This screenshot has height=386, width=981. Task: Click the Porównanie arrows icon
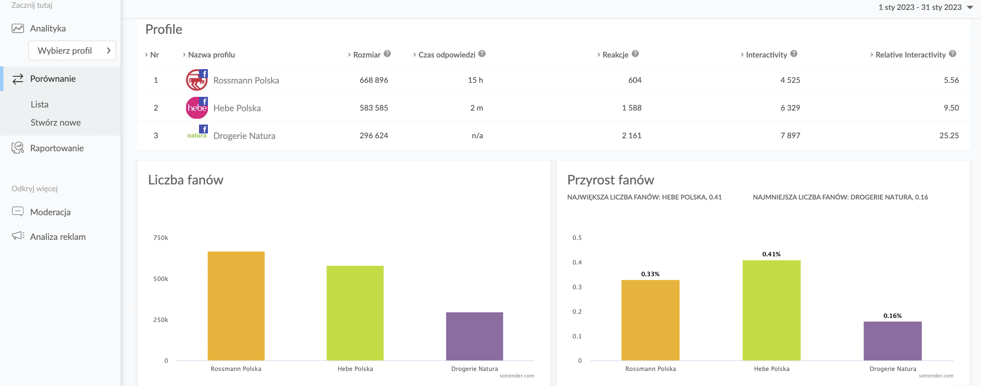[x=17, y=79]
